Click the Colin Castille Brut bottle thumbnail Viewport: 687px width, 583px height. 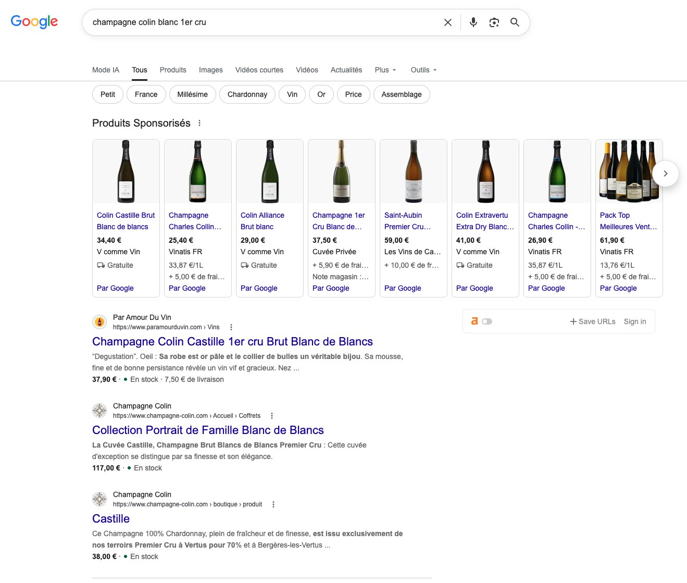point(126,171)
